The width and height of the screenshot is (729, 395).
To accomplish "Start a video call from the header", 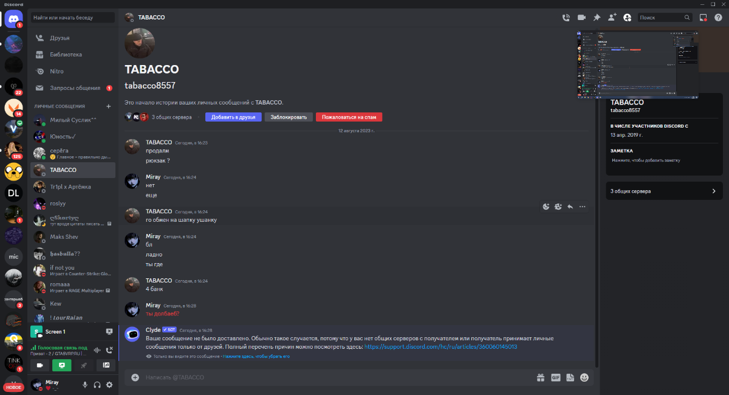I will [x=581, y=18].
